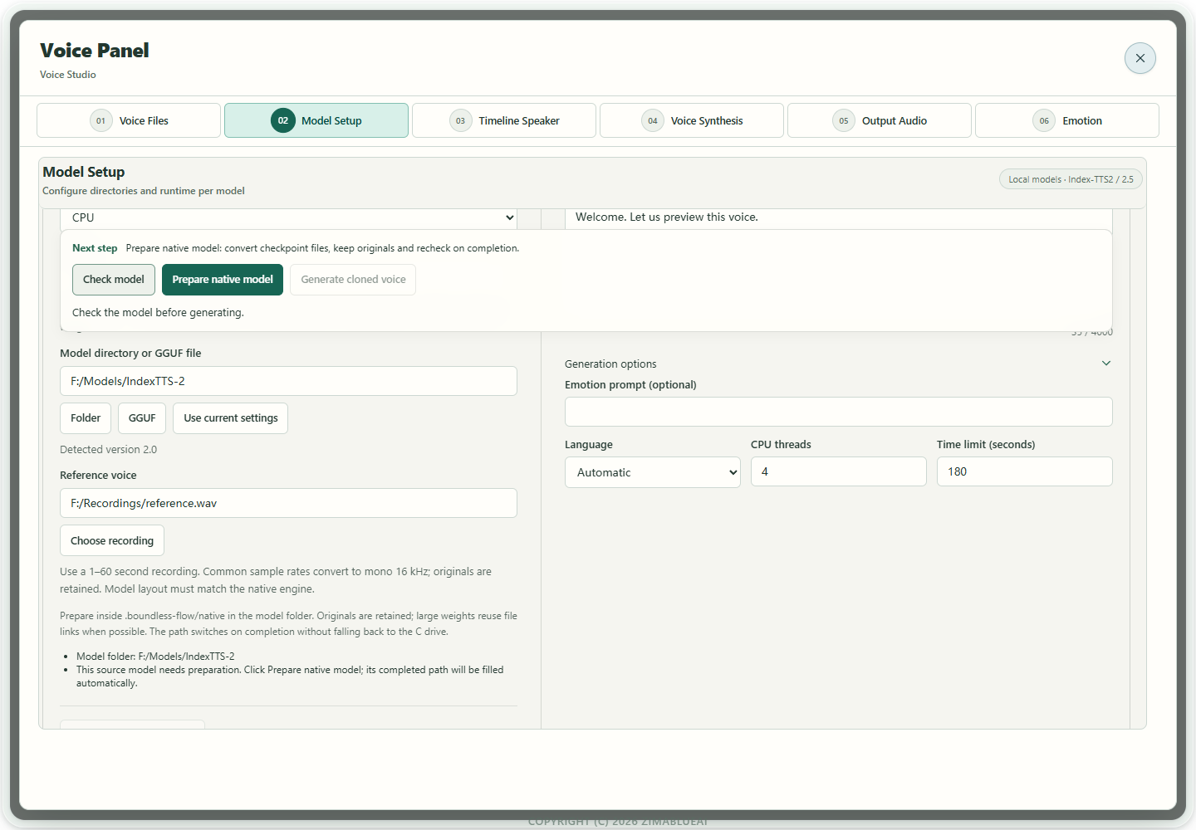
Task: Focus the model directory path field
Action: click(288, 381)
